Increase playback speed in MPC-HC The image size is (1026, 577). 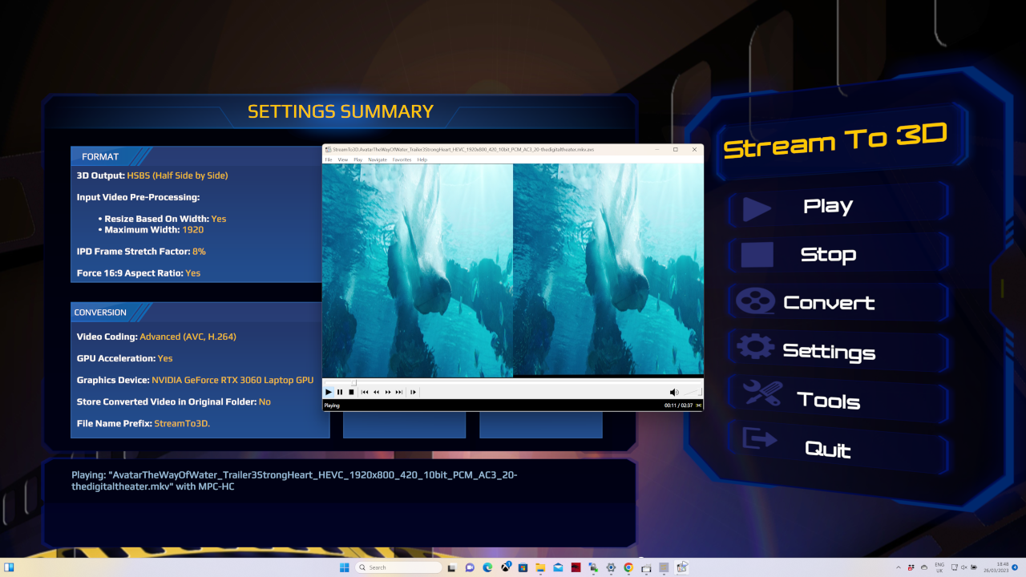tap(388, 392)
